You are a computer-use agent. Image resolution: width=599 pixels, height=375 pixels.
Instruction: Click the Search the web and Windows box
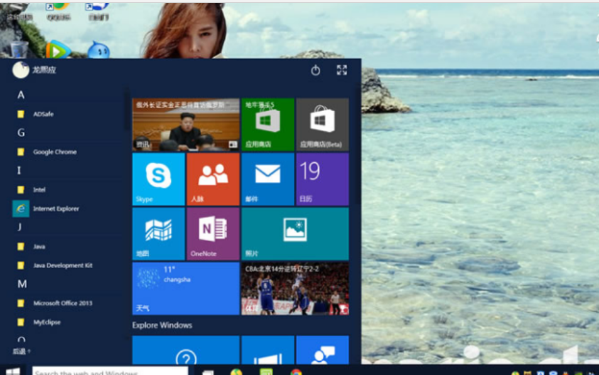110,371
